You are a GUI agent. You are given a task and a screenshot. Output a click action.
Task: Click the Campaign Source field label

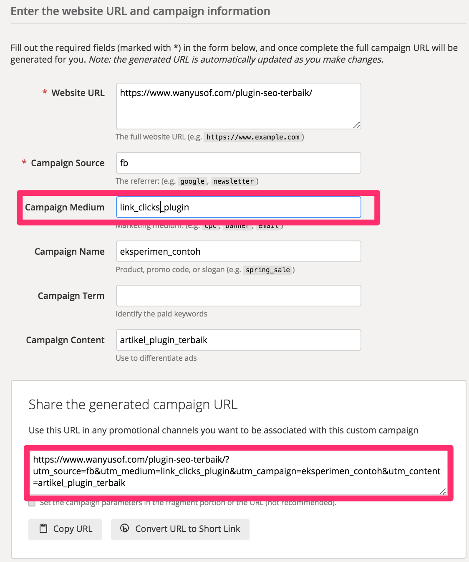coord(68,163)
